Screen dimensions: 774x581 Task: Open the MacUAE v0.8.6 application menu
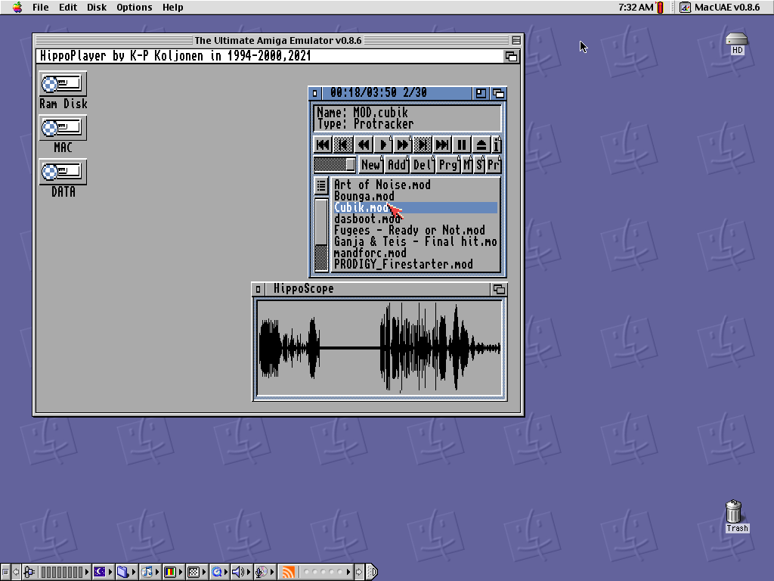[x=720, y=7]
